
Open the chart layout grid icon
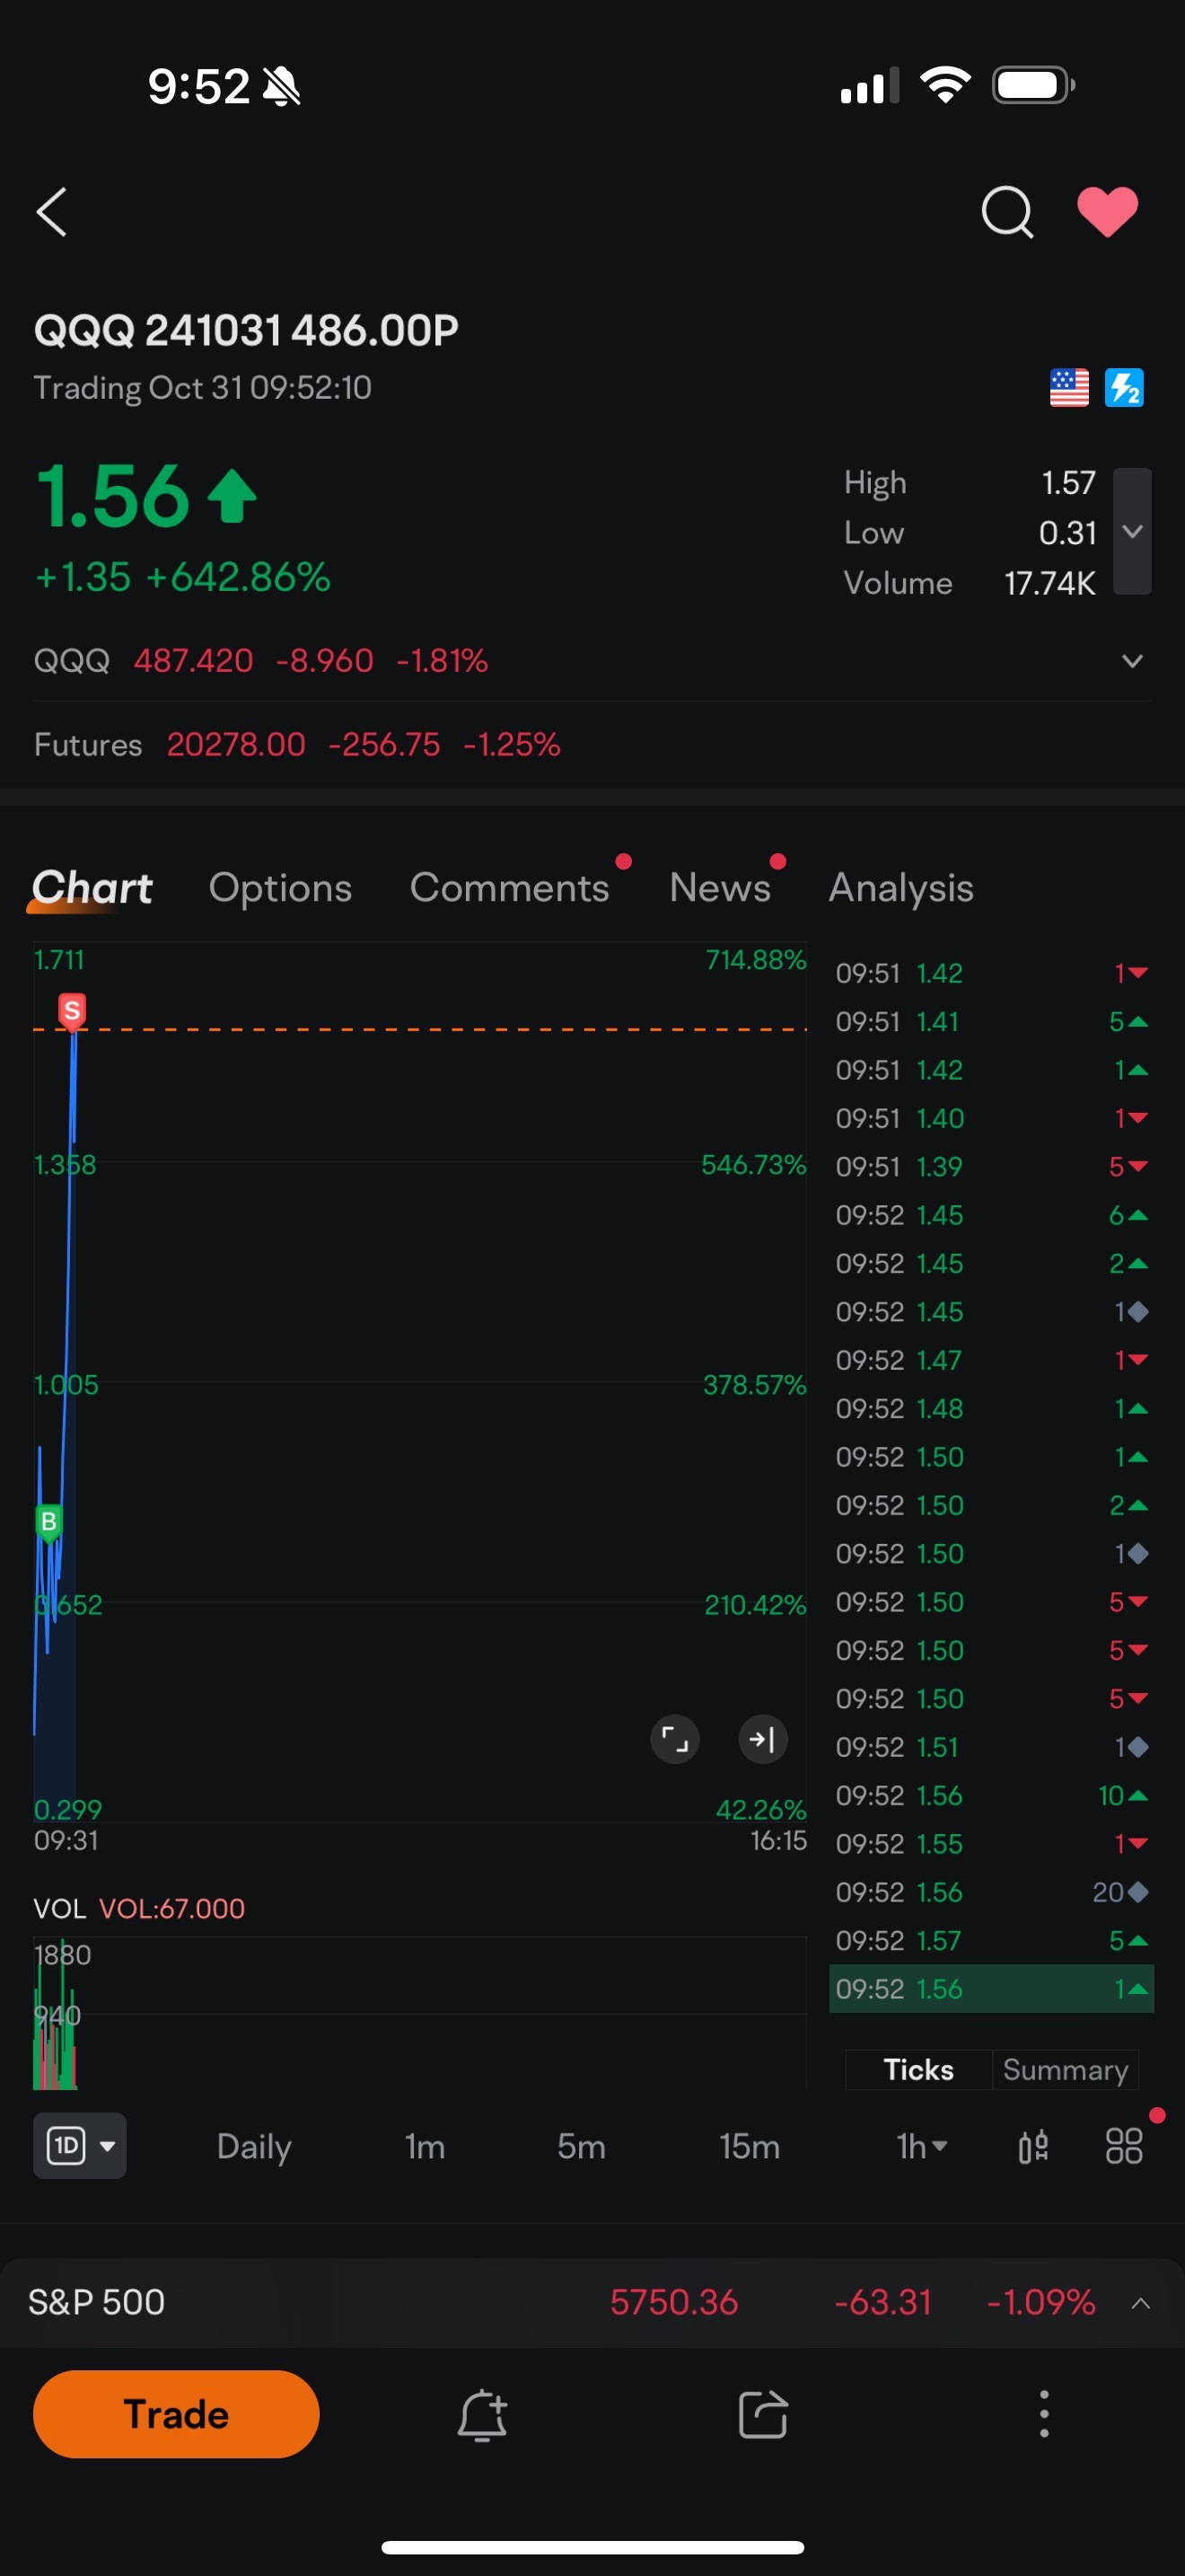(x=1124, y=2146)
